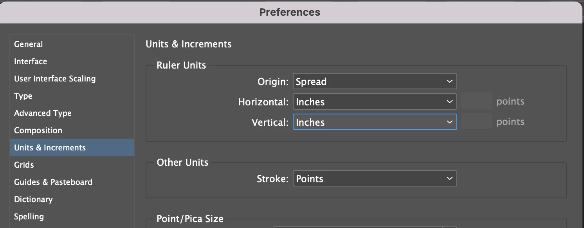Expand the Origin dropdown showing Spread
Screen dimensions: 584x228
pos(375,81)
